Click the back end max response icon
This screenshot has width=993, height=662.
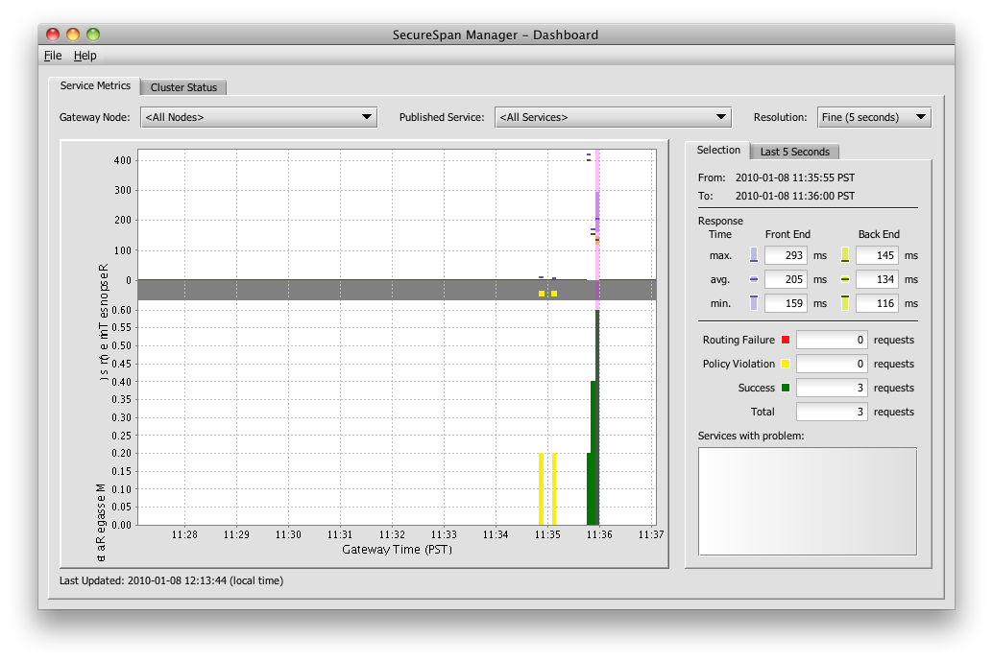tap(845, 255)
